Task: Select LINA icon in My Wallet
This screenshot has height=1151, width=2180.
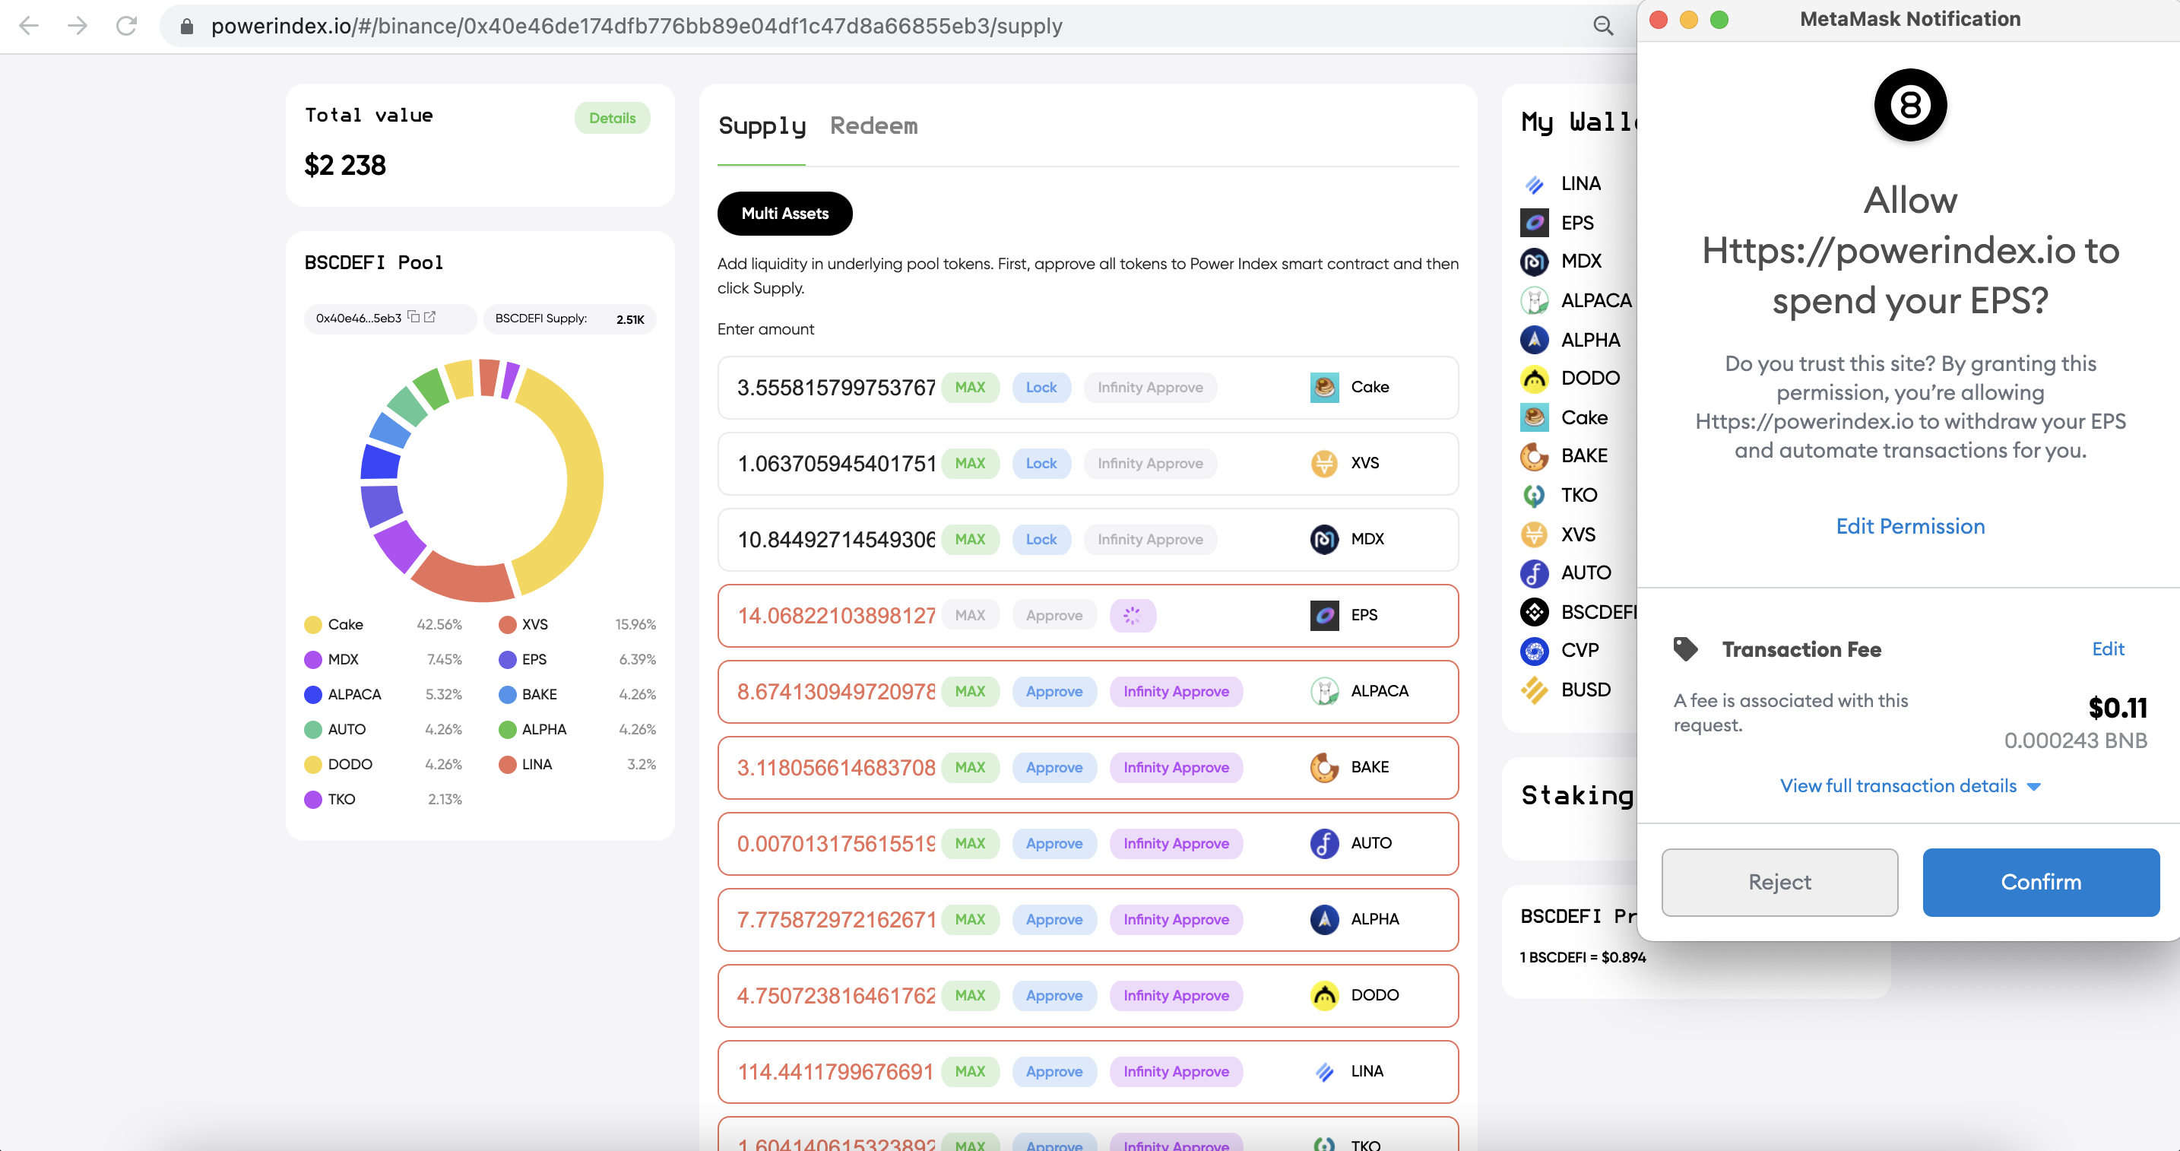Action: click(1533, 184)
